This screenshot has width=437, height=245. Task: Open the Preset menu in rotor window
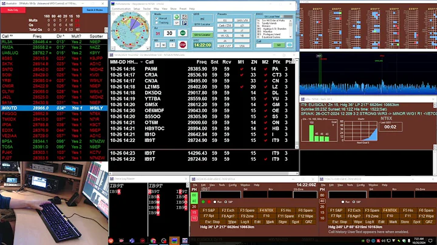pyautogui.click(x=183, y=9)
